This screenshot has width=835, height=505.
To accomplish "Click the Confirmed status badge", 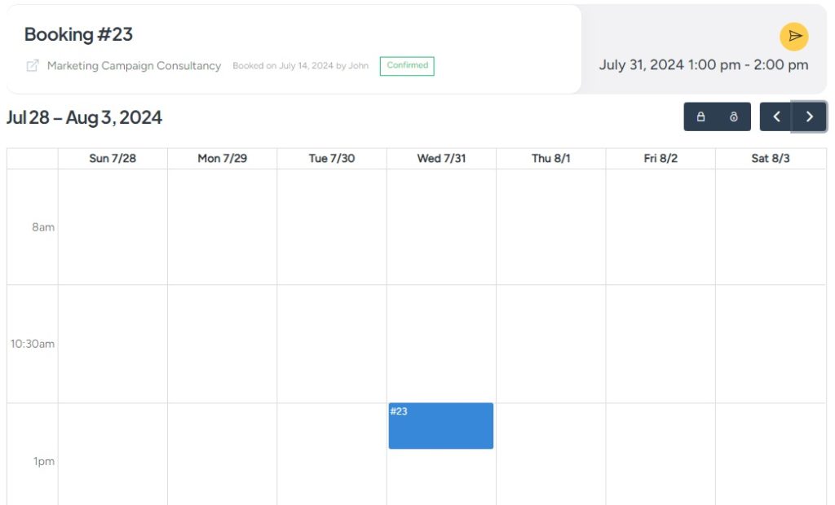I will point(407,66).
